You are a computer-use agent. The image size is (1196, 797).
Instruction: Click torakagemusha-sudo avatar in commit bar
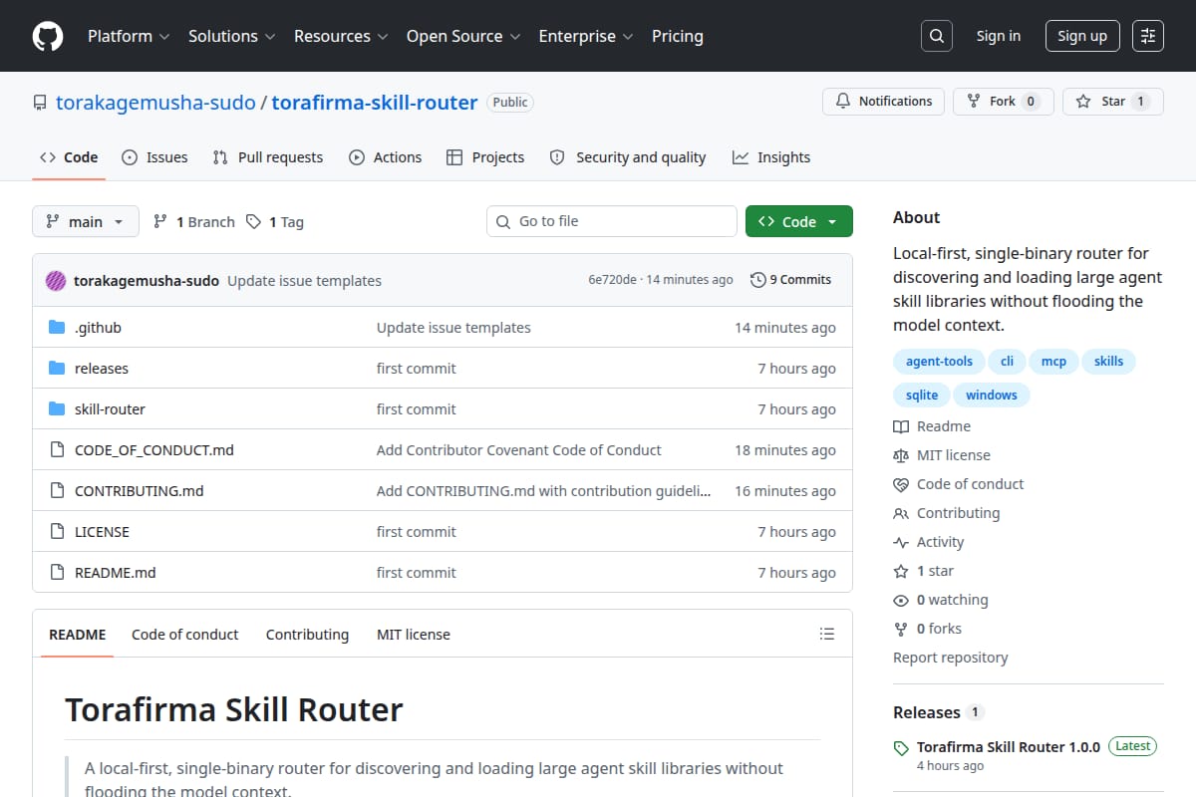56,280
